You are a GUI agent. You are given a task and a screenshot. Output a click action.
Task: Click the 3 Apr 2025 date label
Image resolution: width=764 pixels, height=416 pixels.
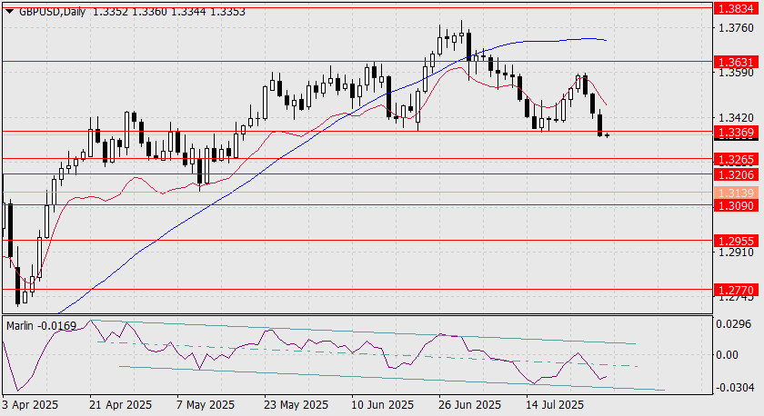(30, 405)
